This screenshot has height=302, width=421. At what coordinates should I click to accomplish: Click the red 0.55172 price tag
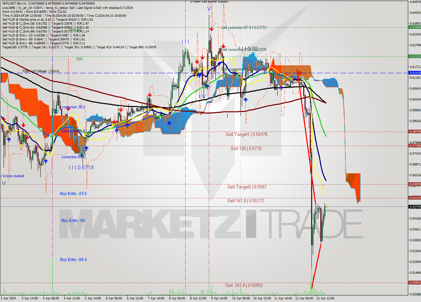point(414,198)
